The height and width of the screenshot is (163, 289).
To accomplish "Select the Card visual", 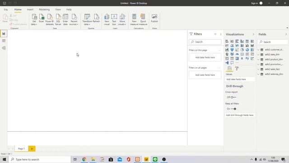I will pos(242,54).
